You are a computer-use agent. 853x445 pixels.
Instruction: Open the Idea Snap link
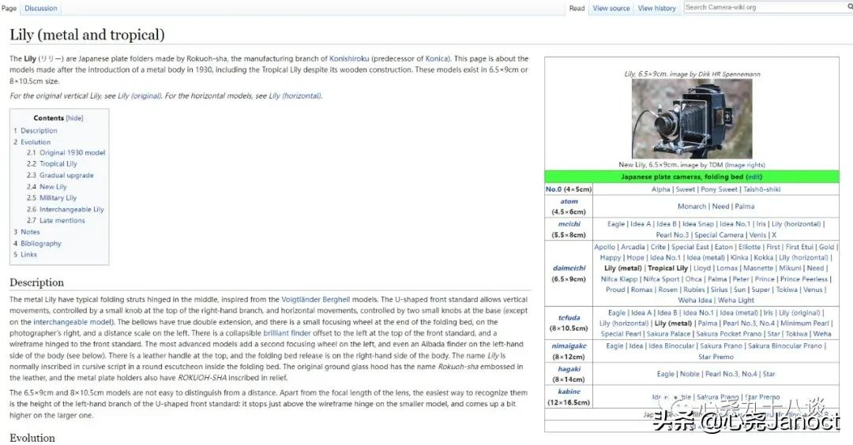tap(698, 224)
